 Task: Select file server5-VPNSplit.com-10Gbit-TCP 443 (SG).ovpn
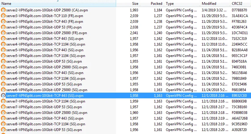pos(45,50)
